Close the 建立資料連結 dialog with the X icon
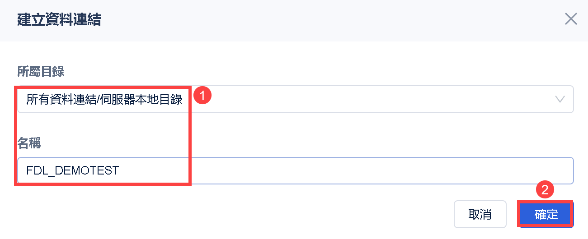 coord(571,19)
